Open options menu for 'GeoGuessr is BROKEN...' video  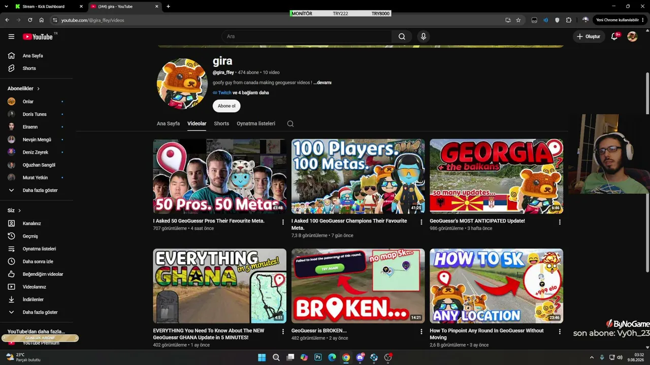click(x=421, y=332)
